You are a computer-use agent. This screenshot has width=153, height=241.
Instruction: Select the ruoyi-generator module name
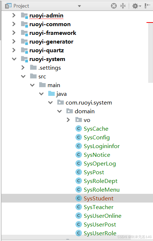click(x=51, y=42)
